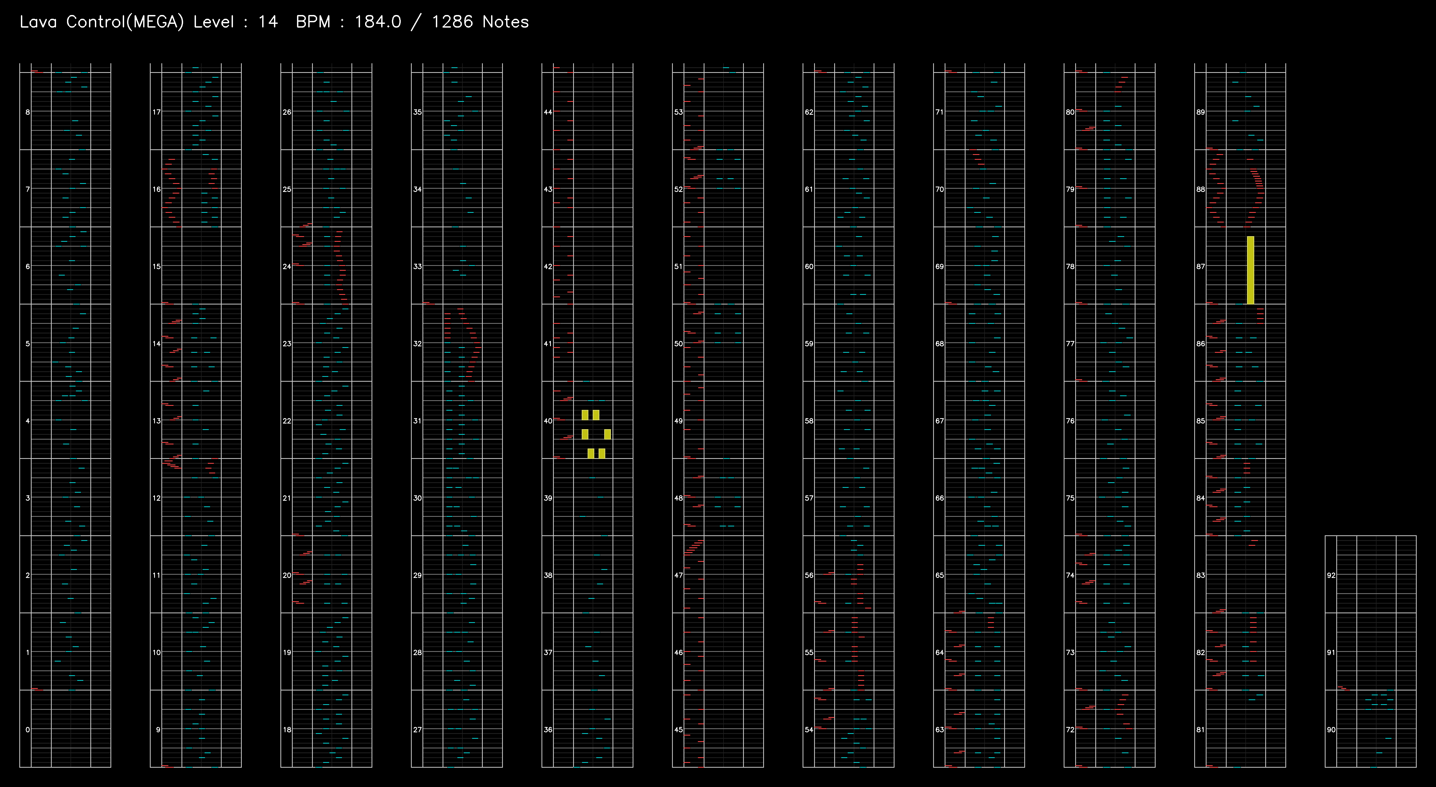Screen dimensions: 1436x787
Task: Select the 1286 Notes count
Action: coord(480,22)
